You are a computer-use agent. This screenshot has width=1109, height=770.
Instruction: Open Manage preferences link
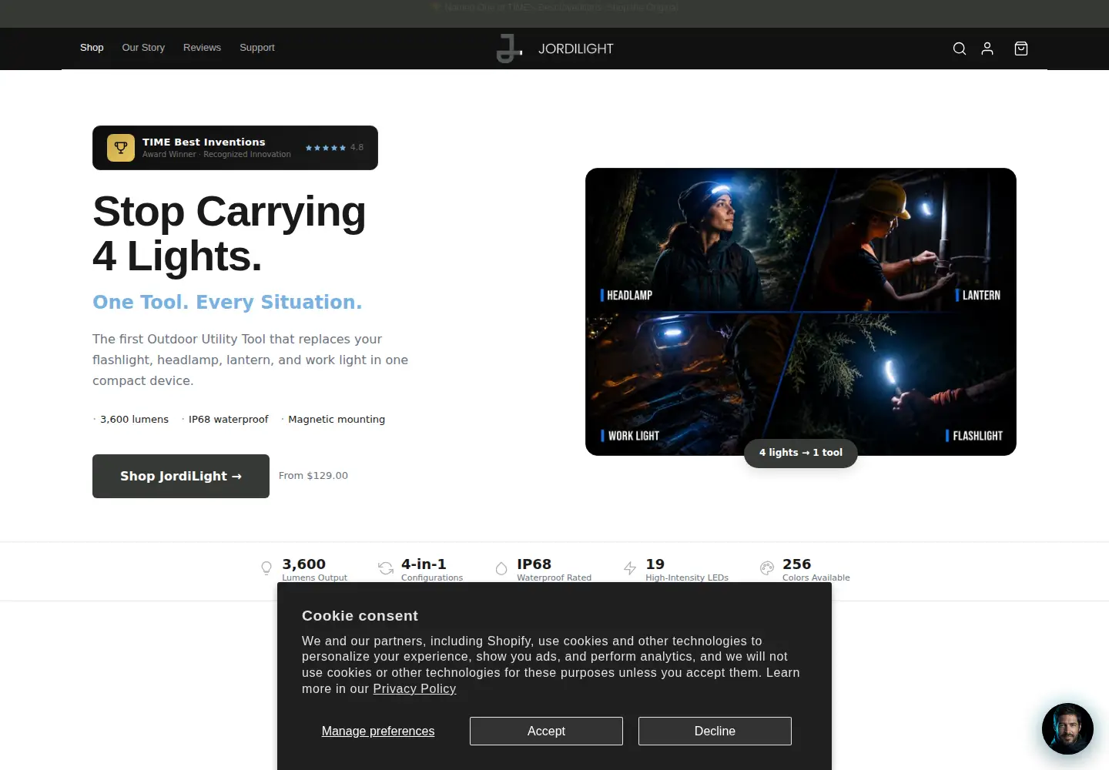(378, 731)
